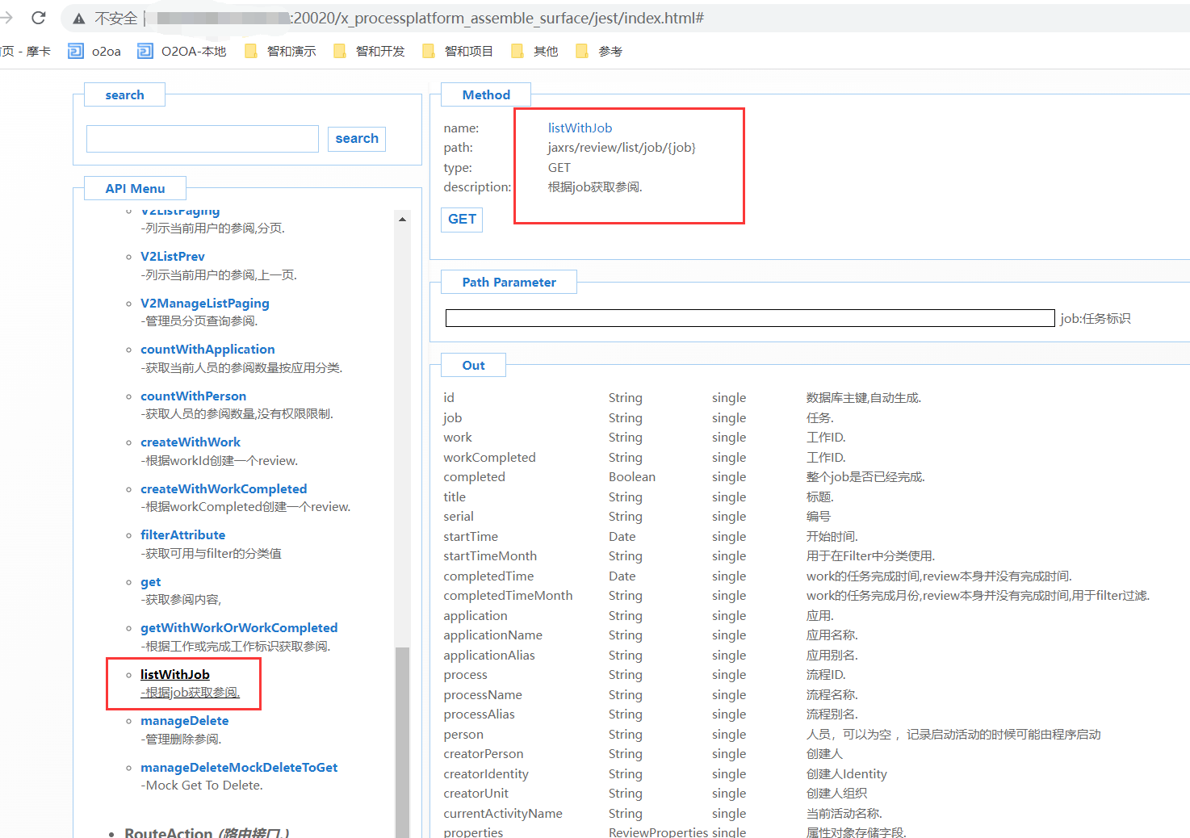Image resolution: width=1190 pixels, height=838 pixels.
Task: Click the insecure site warning icon
Action: [79, 19]
